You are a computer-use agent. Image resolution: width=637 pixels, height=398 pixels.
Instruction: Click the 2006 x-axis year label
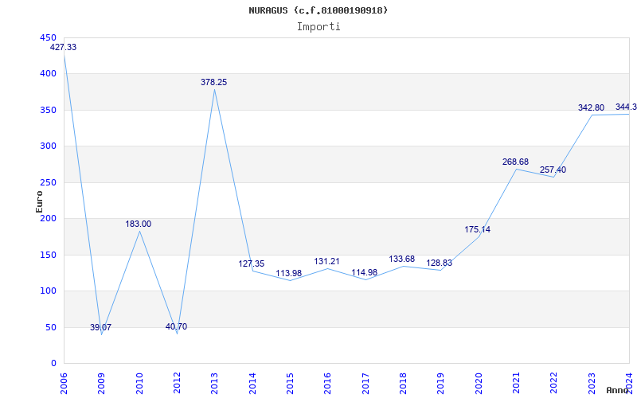[x=64, y=384]
